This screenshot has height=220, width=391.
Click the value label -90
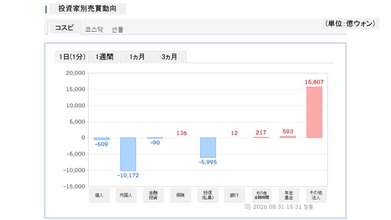pos(155,143)
